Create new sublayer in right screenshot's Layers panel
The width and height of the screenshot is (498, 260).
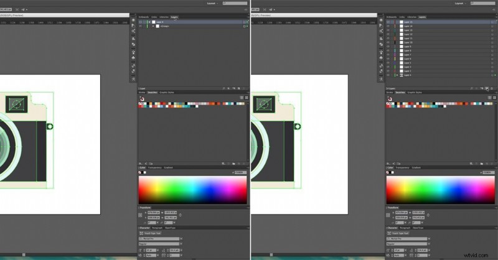(x=481, y=88)
